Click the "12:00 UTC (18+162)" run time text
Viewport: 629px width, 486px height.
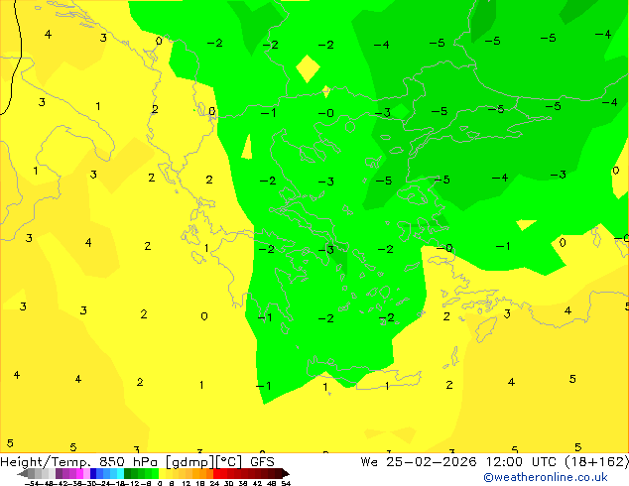click(558, 462)
